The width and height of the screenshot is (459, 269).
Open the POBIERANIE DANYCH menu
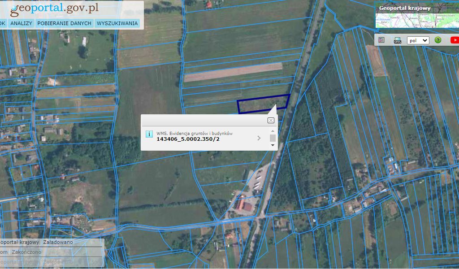(65, 23)
